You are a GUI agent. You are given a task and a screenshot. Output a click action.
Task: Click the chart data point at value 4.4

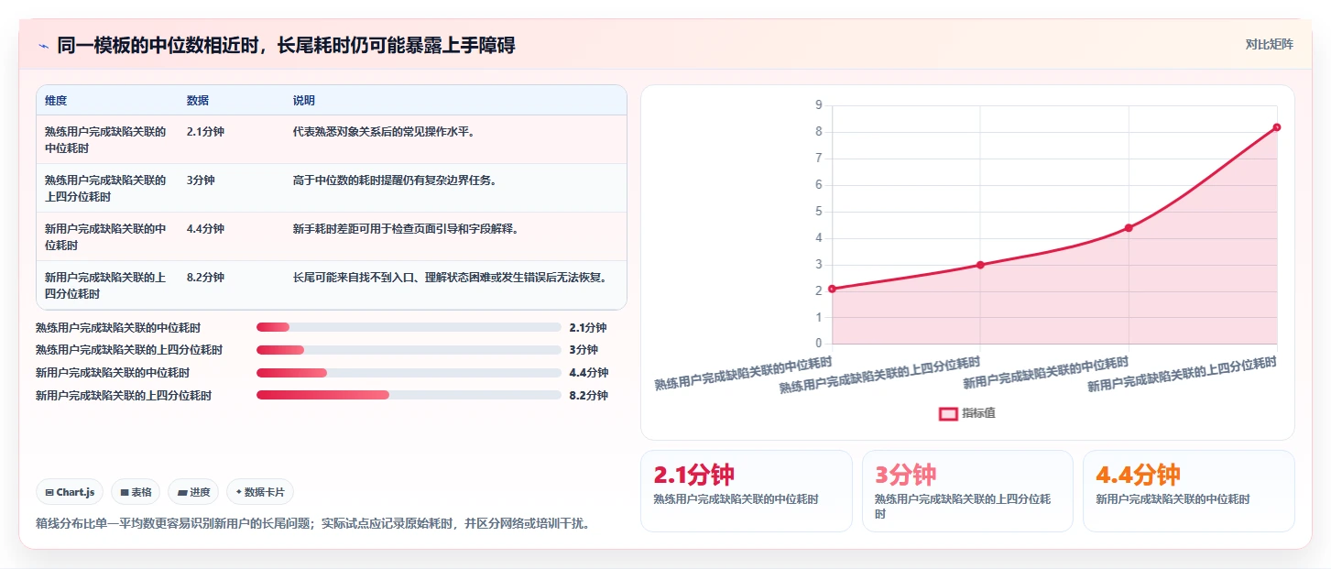(x=1129, y=227)
